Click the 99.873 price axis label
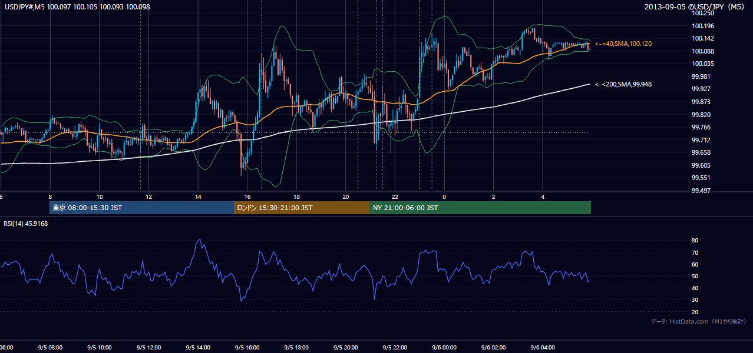The image size is (753, 353). pos(701,102)
